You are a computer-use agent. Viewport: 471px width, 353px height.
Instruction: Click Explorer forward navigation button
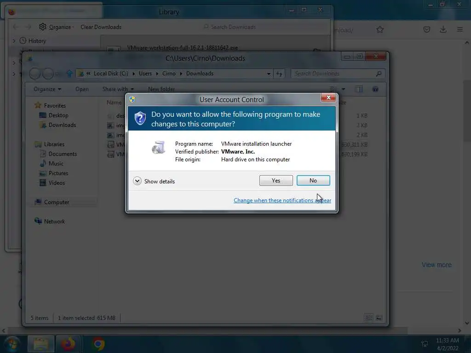(x=48, y=74)
